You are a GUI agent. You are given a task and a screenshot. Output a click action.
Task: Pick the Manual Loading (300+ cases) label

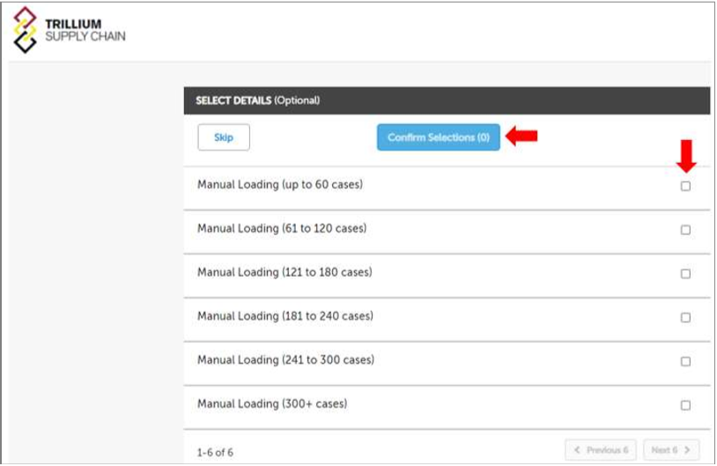(272, 404)
